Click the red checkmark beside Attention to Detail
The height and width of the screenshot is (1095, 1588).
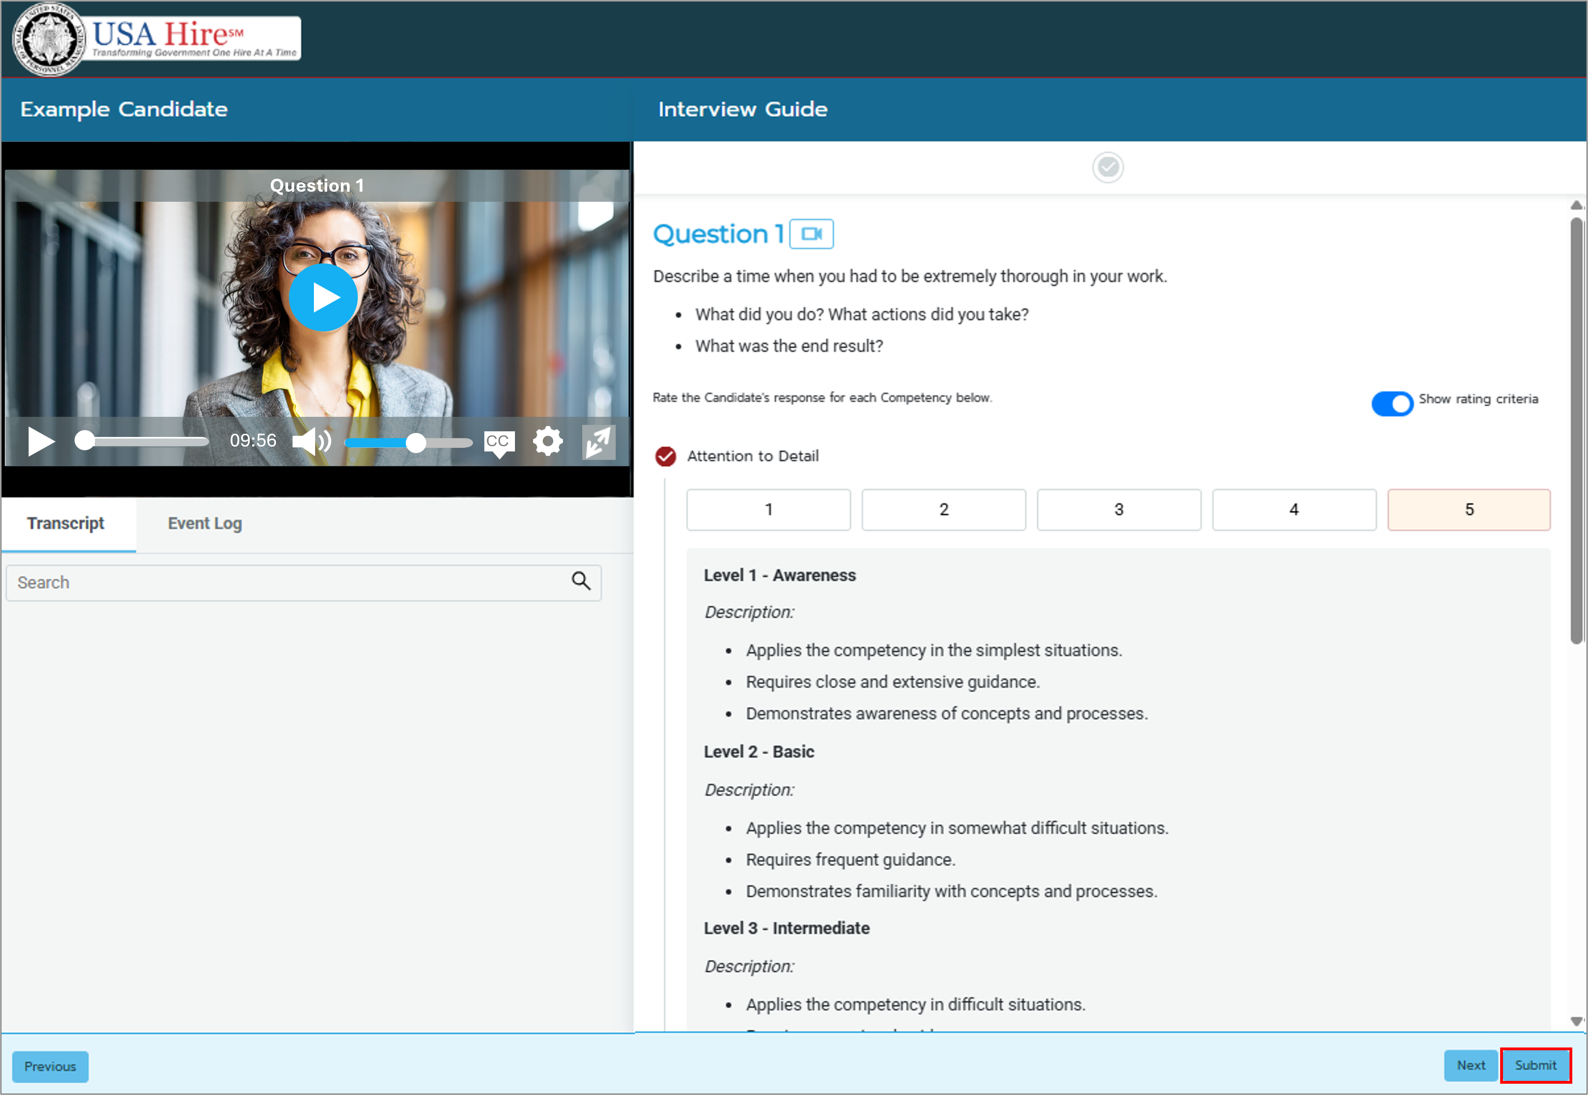(665, 456)
